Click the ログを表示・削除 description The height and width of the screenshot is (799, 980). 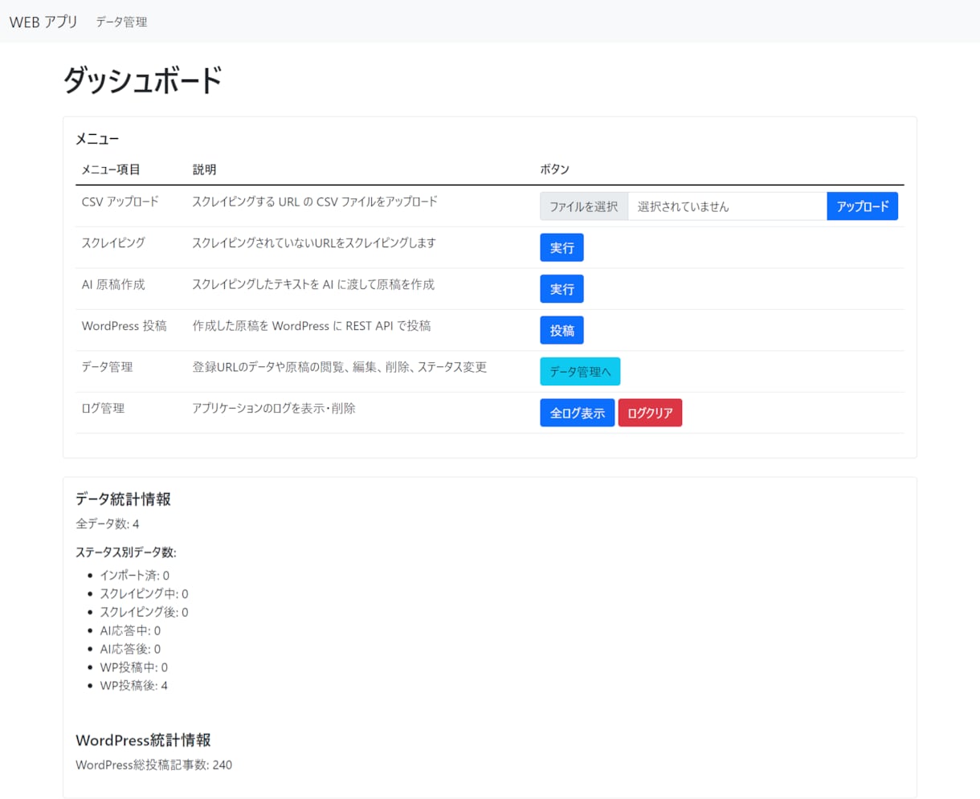click(x=274, y=408)
